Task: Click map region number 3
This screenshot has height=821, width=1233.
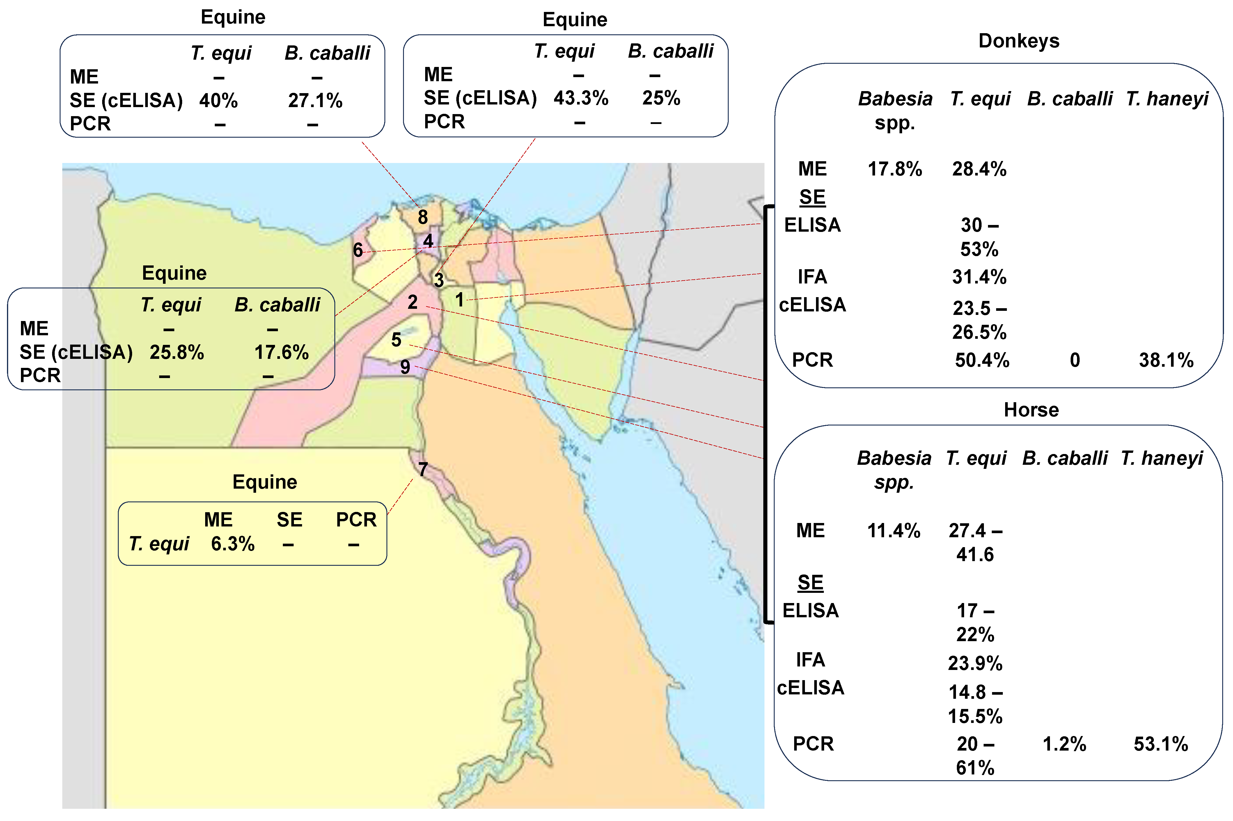Action: (439, 280)
